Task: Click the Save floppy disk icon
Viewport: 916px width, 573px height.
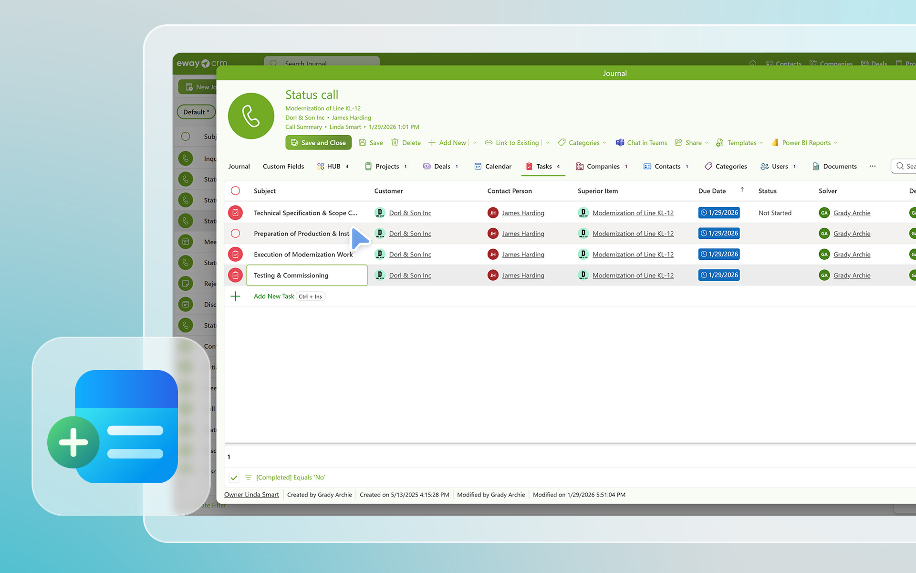Action: click(x=363, y=143)
